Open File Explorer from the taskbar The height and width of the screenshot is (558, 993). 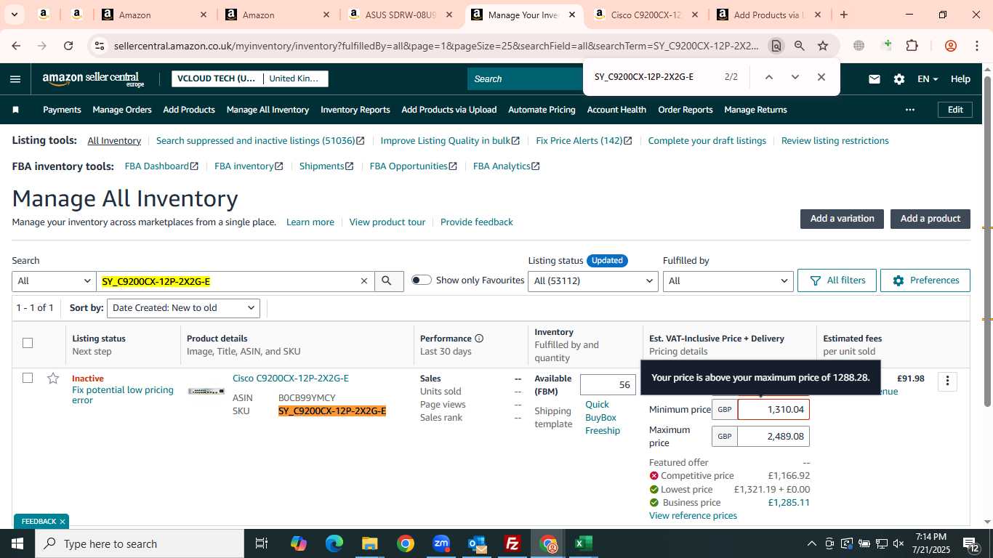[370, 543]
